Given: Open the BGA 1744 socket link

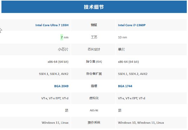Looking at the screenshot, I should tap(125, 86).
